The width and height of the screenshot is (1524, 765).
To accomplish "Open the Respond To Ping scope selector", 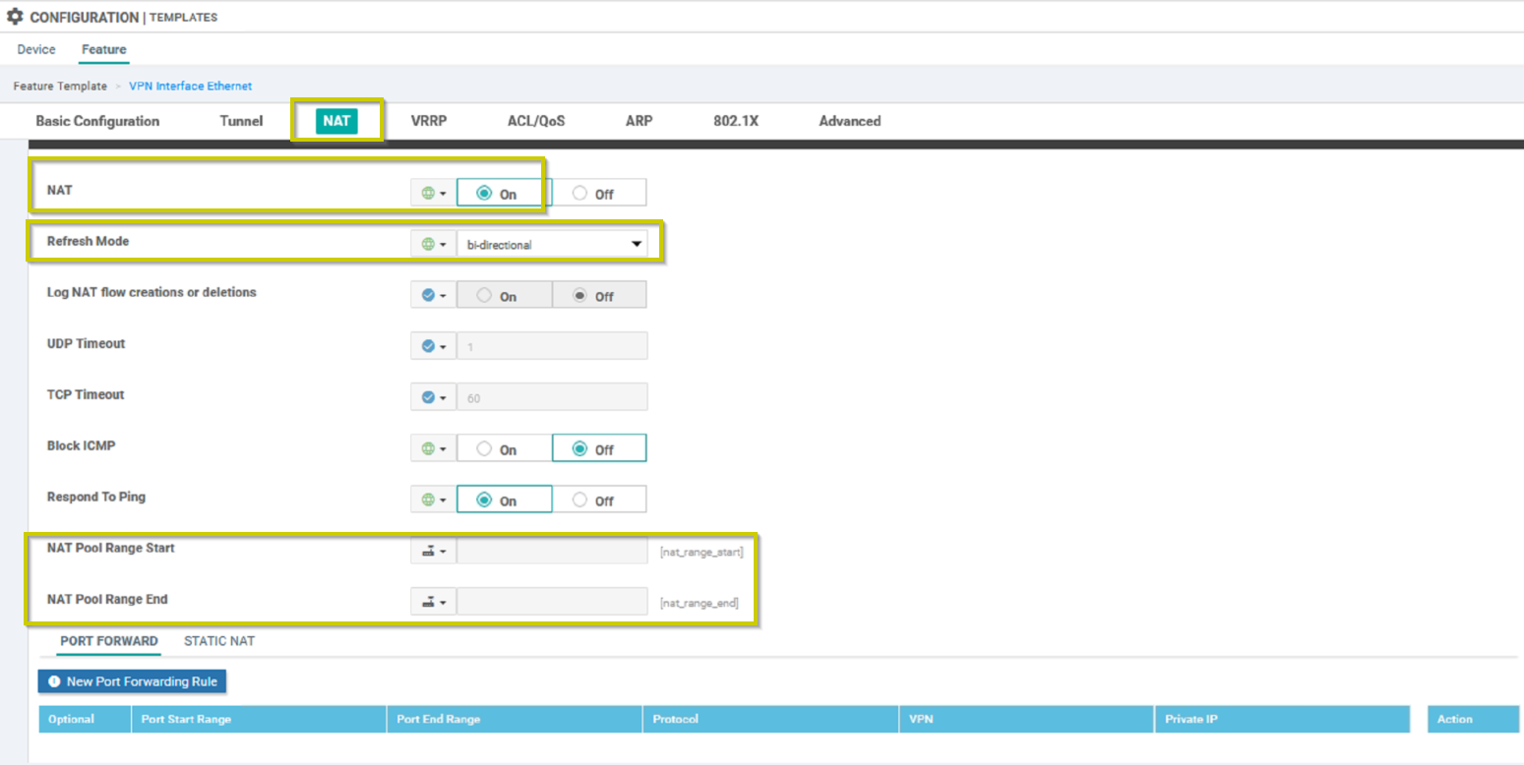I will (x=433, y=500).
